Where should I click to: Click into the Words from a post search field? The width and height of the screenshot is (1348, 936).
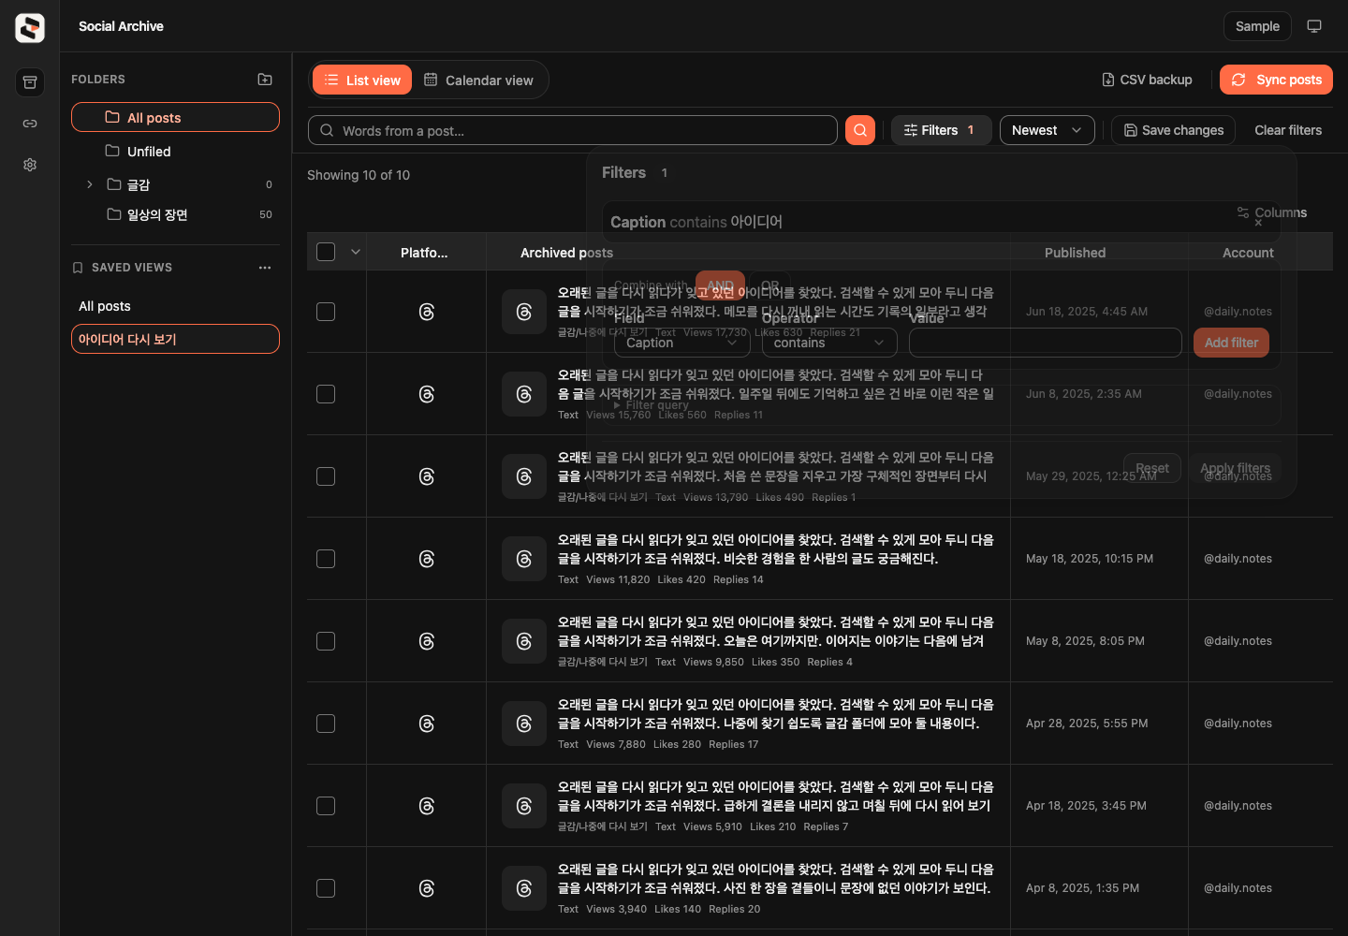point(573,130)
